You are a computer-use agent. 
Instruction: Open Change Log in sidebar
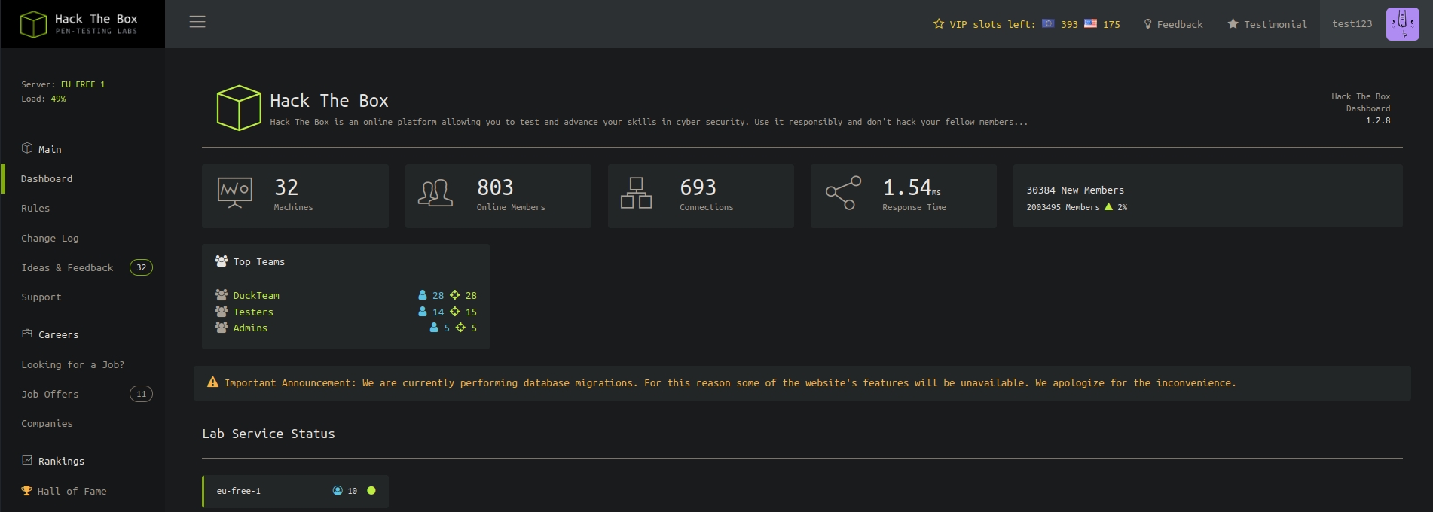point(50,238)
